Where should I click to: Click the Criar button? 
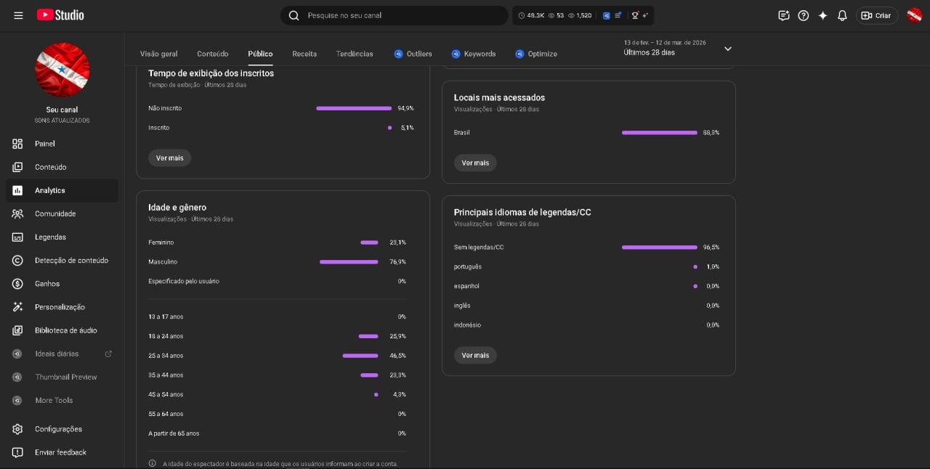coord(877,15)
